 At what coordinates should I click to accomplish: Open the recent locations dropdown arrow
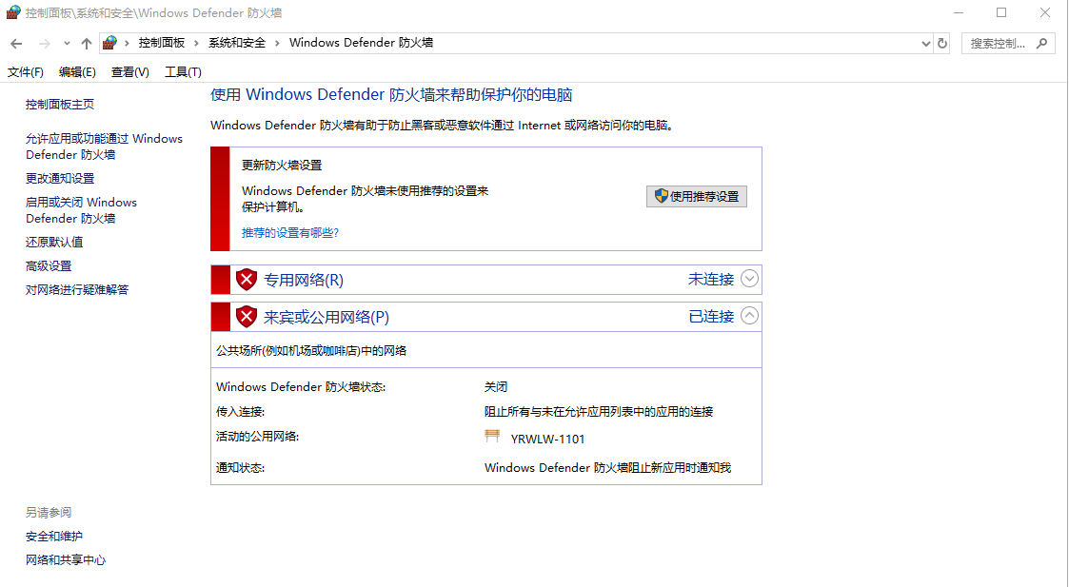point(67,44)
